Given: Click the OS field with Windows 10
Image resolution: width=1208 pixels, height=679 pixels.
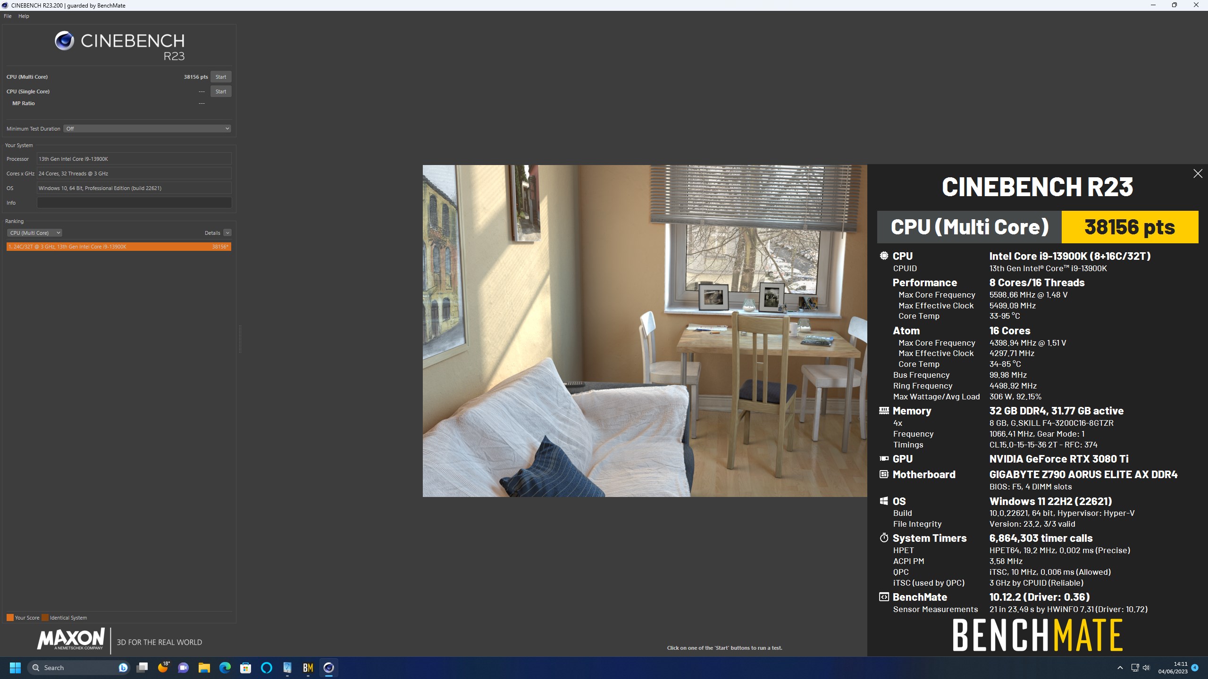Looking at the screenshot, I should tap(134, 188).
